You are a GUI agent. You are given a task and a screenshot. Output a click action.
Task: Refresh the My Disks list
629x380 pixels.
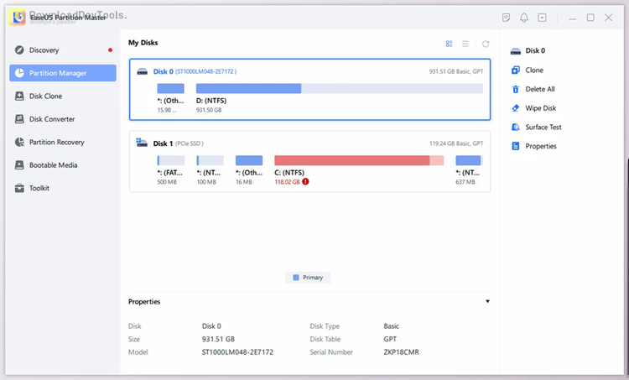coord(485,44)
